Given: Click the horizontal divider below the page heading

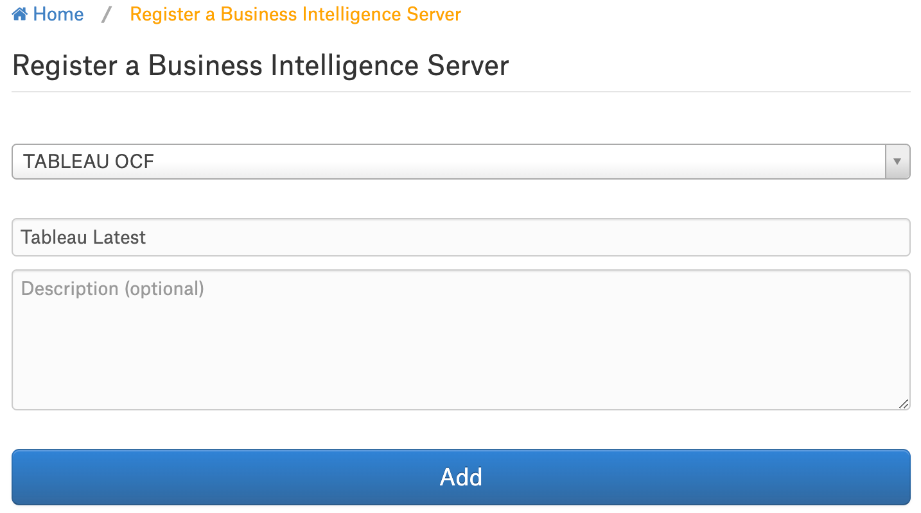Looking at the screenshot, I should click(x=461, y=92).
